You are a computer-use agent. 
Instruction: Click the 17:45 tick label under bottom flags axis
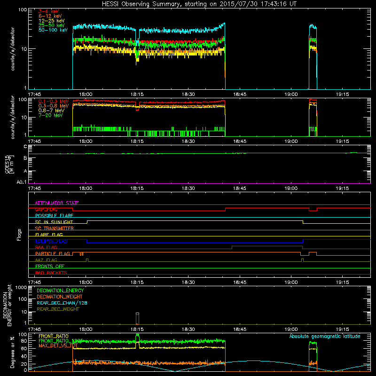click(34, 282)
